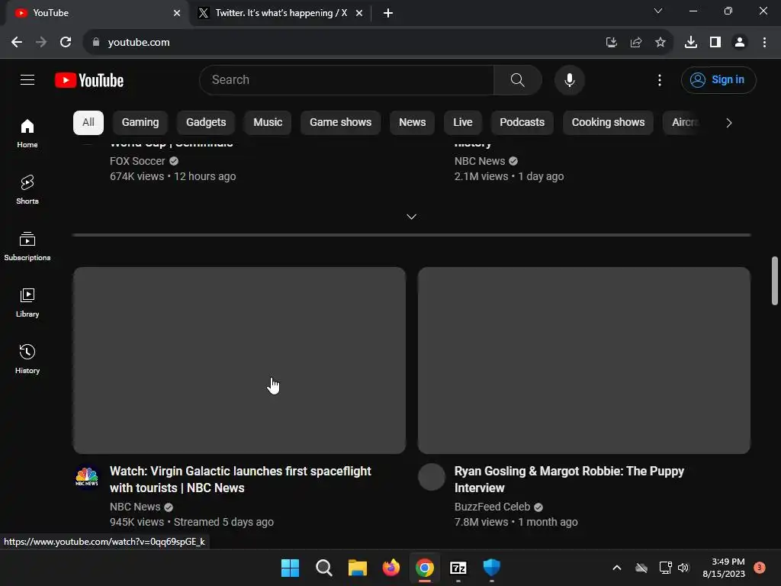Open NBC News channel avatar

pyautogui.click(x=87, y=477)
